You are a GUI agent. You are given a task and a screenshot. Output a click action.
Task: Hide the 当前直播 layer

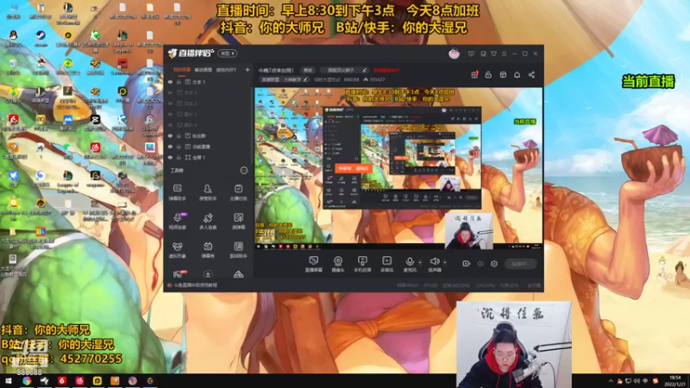click(170, 147)
